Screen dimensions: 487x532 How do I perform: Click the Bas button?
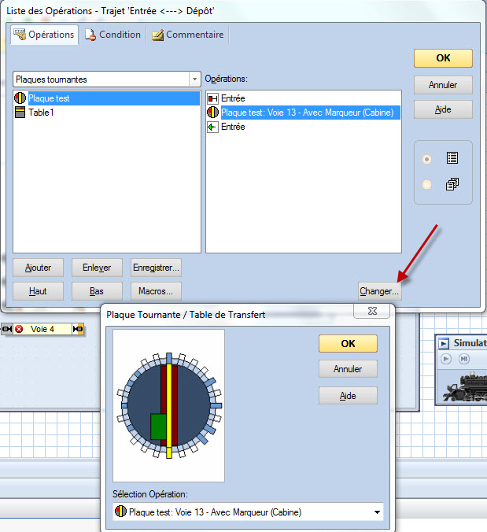pos(97,291)
